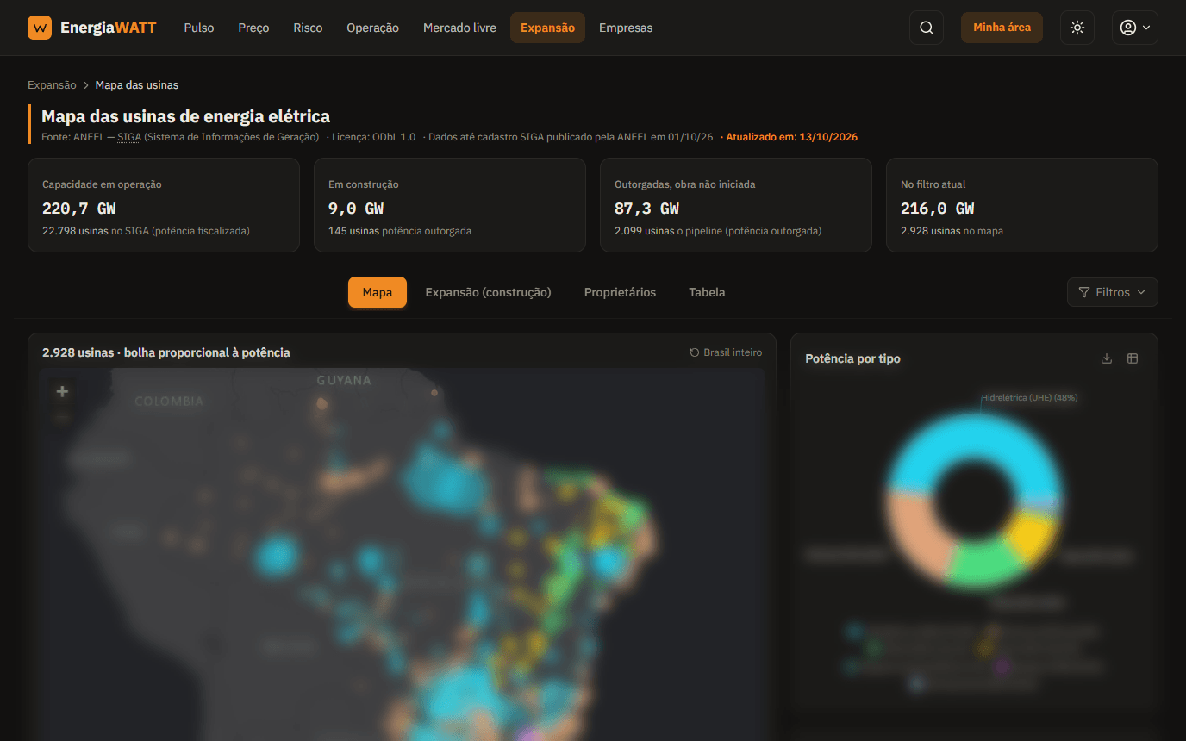Image resolution: width=1186 pixels, height=741 pixels.
Task: Navigate to Operação
Action: click(372, 28)
